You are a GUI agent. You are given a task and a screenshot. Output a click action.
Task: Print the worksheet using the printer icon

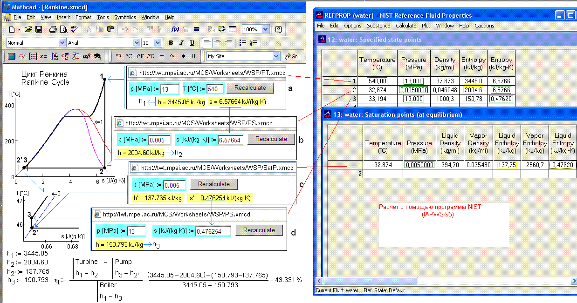[x=53, y=29]
